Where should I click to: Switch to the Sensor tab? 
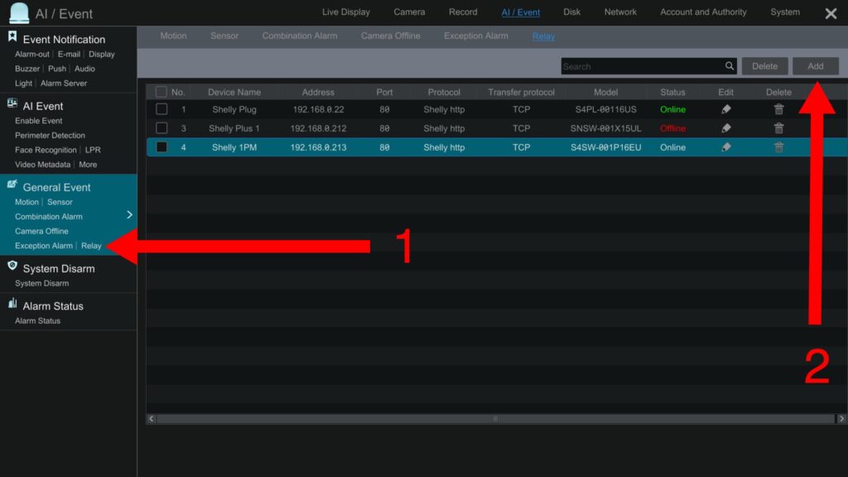point(224,36)
